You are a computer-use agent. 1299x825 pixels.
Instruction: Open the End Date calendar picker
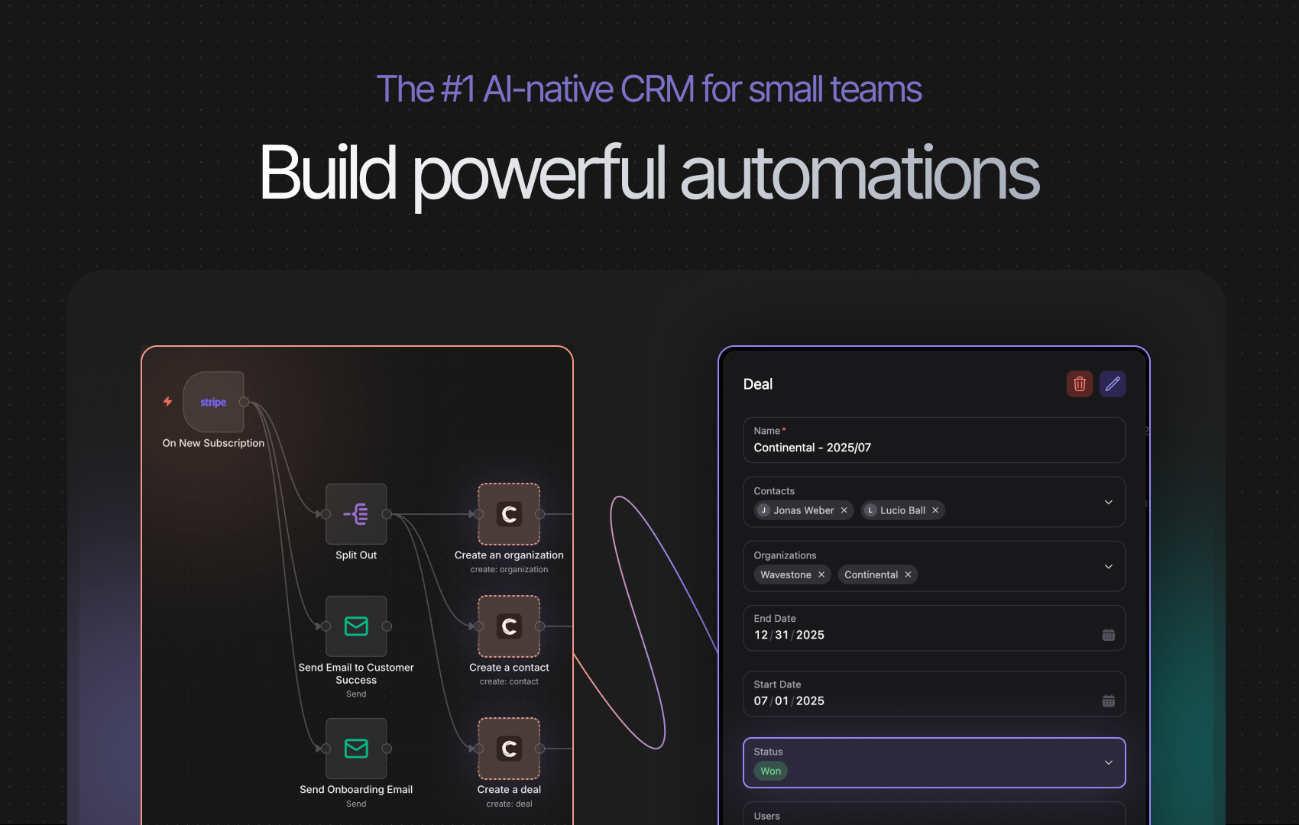[x=1109, y=634]
